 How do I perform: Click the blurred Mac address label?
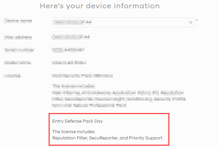pyautogui.click(x=18, y=37)
